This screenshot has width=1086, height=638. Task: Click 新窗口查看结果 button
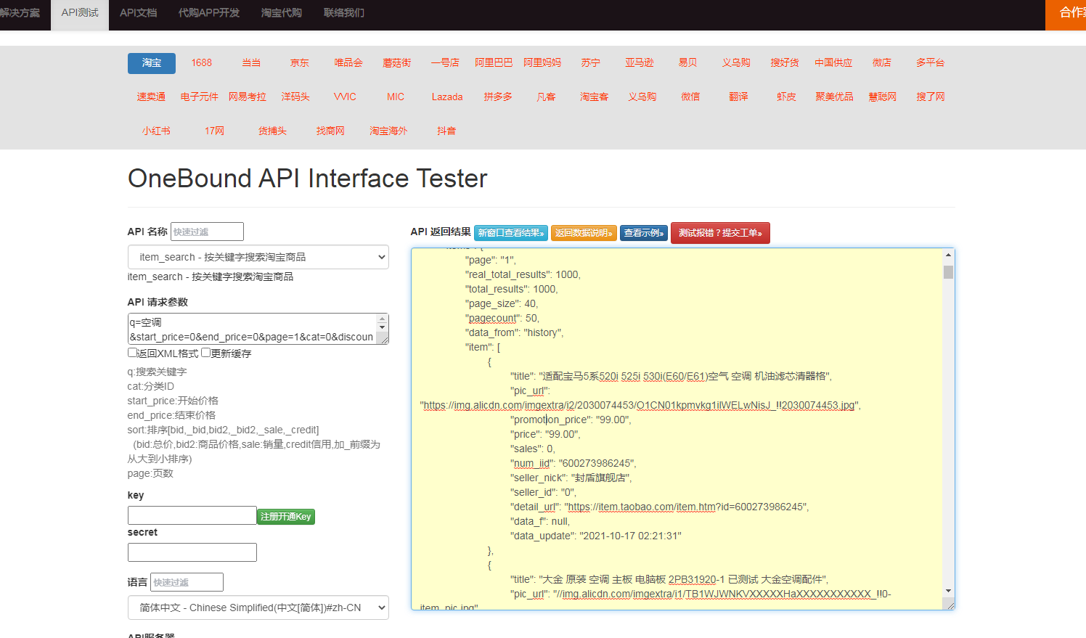(511, 233)
